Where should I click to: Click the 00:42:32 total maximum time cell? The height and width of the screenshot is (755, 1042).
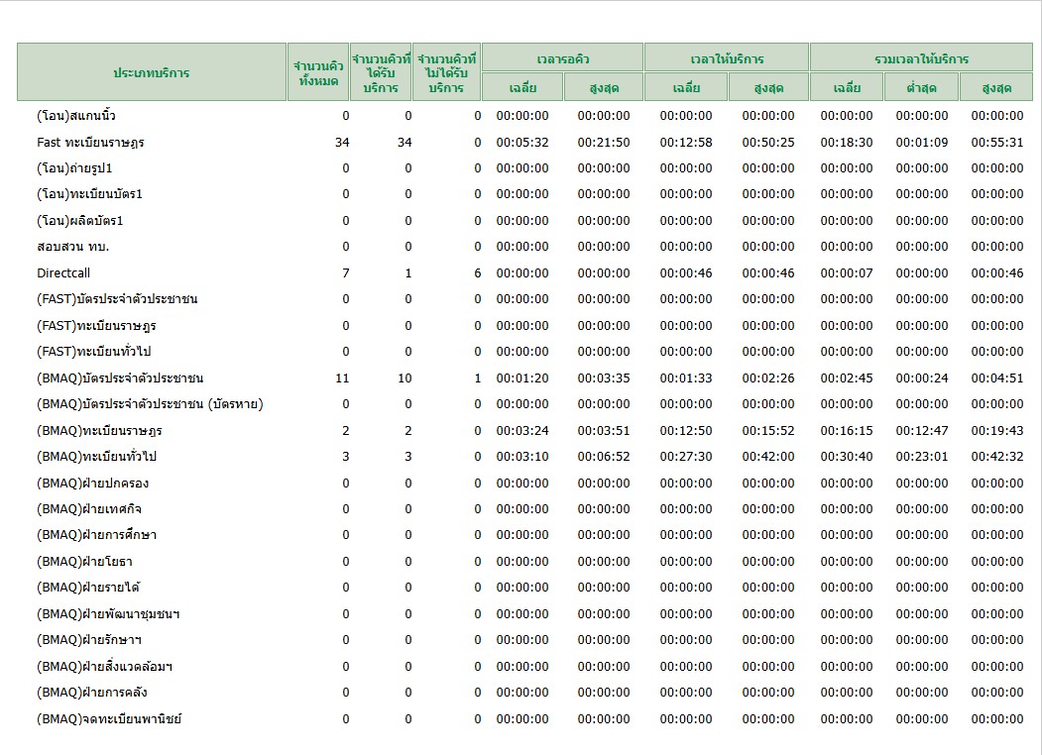click(996, 456)
